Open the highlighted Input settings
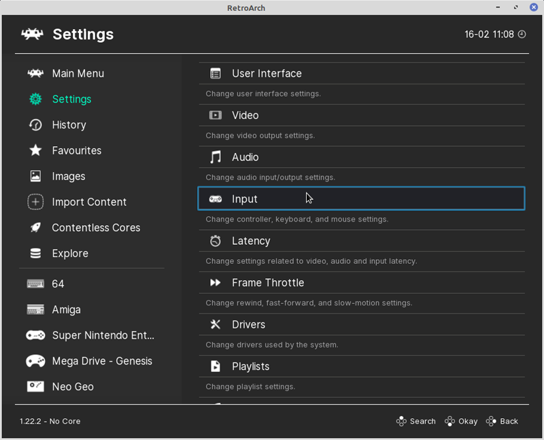The width and height of the screenshot is (544, 440). [361, 199]
